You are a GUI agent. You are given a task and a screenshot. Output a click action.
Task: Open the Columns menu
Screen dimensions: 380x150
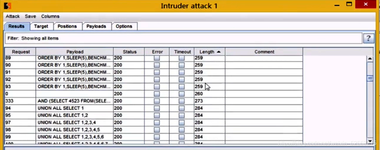[50, 16]
